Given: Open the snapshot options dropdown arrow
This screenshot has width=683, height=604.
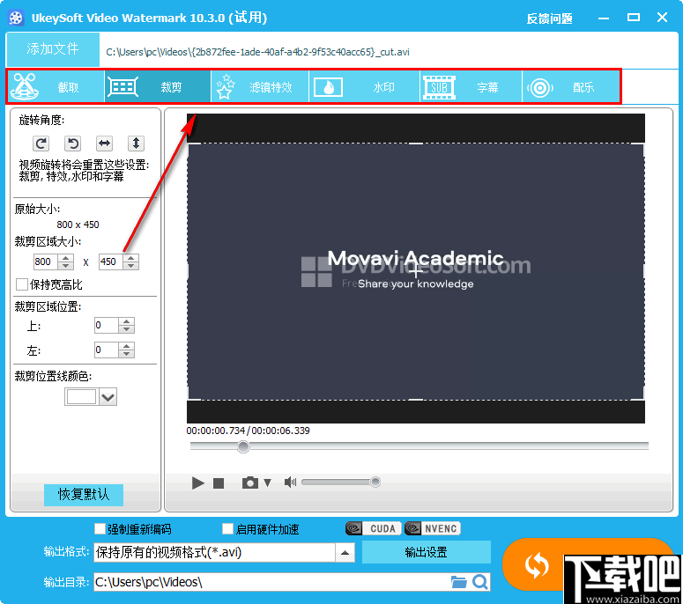Looking at the screenshot, I should (x=267, y=482).
